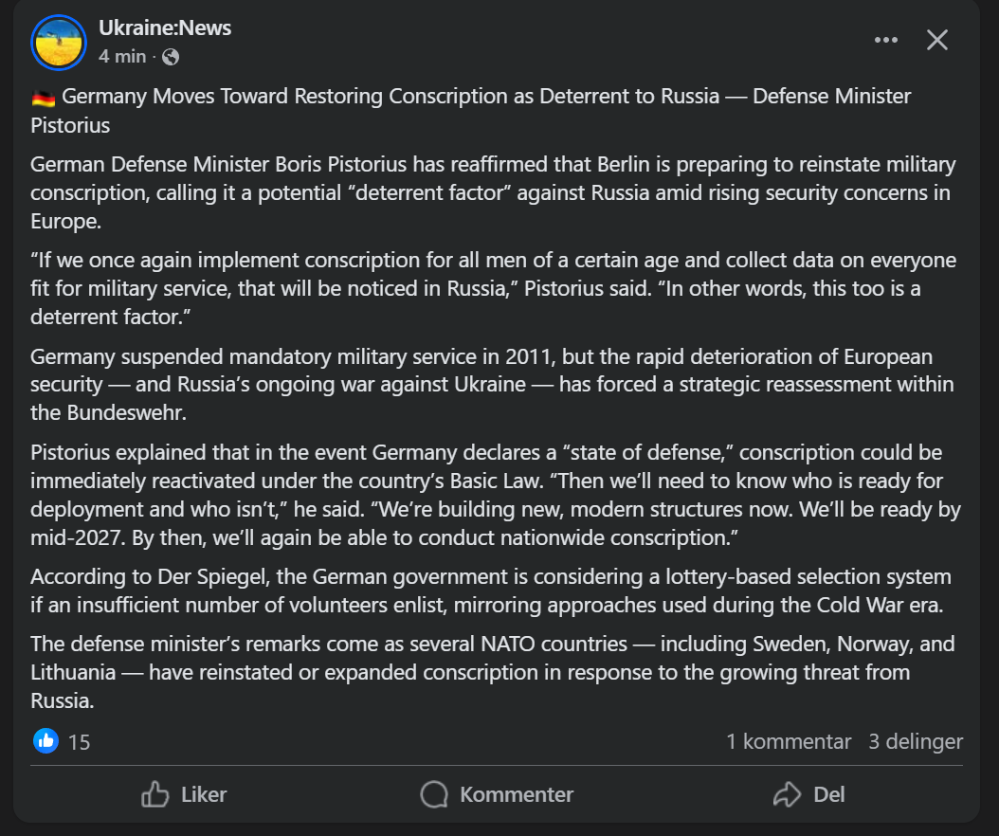
Task: Click the "4 min" post timestamp
Action: coord(122,57)
